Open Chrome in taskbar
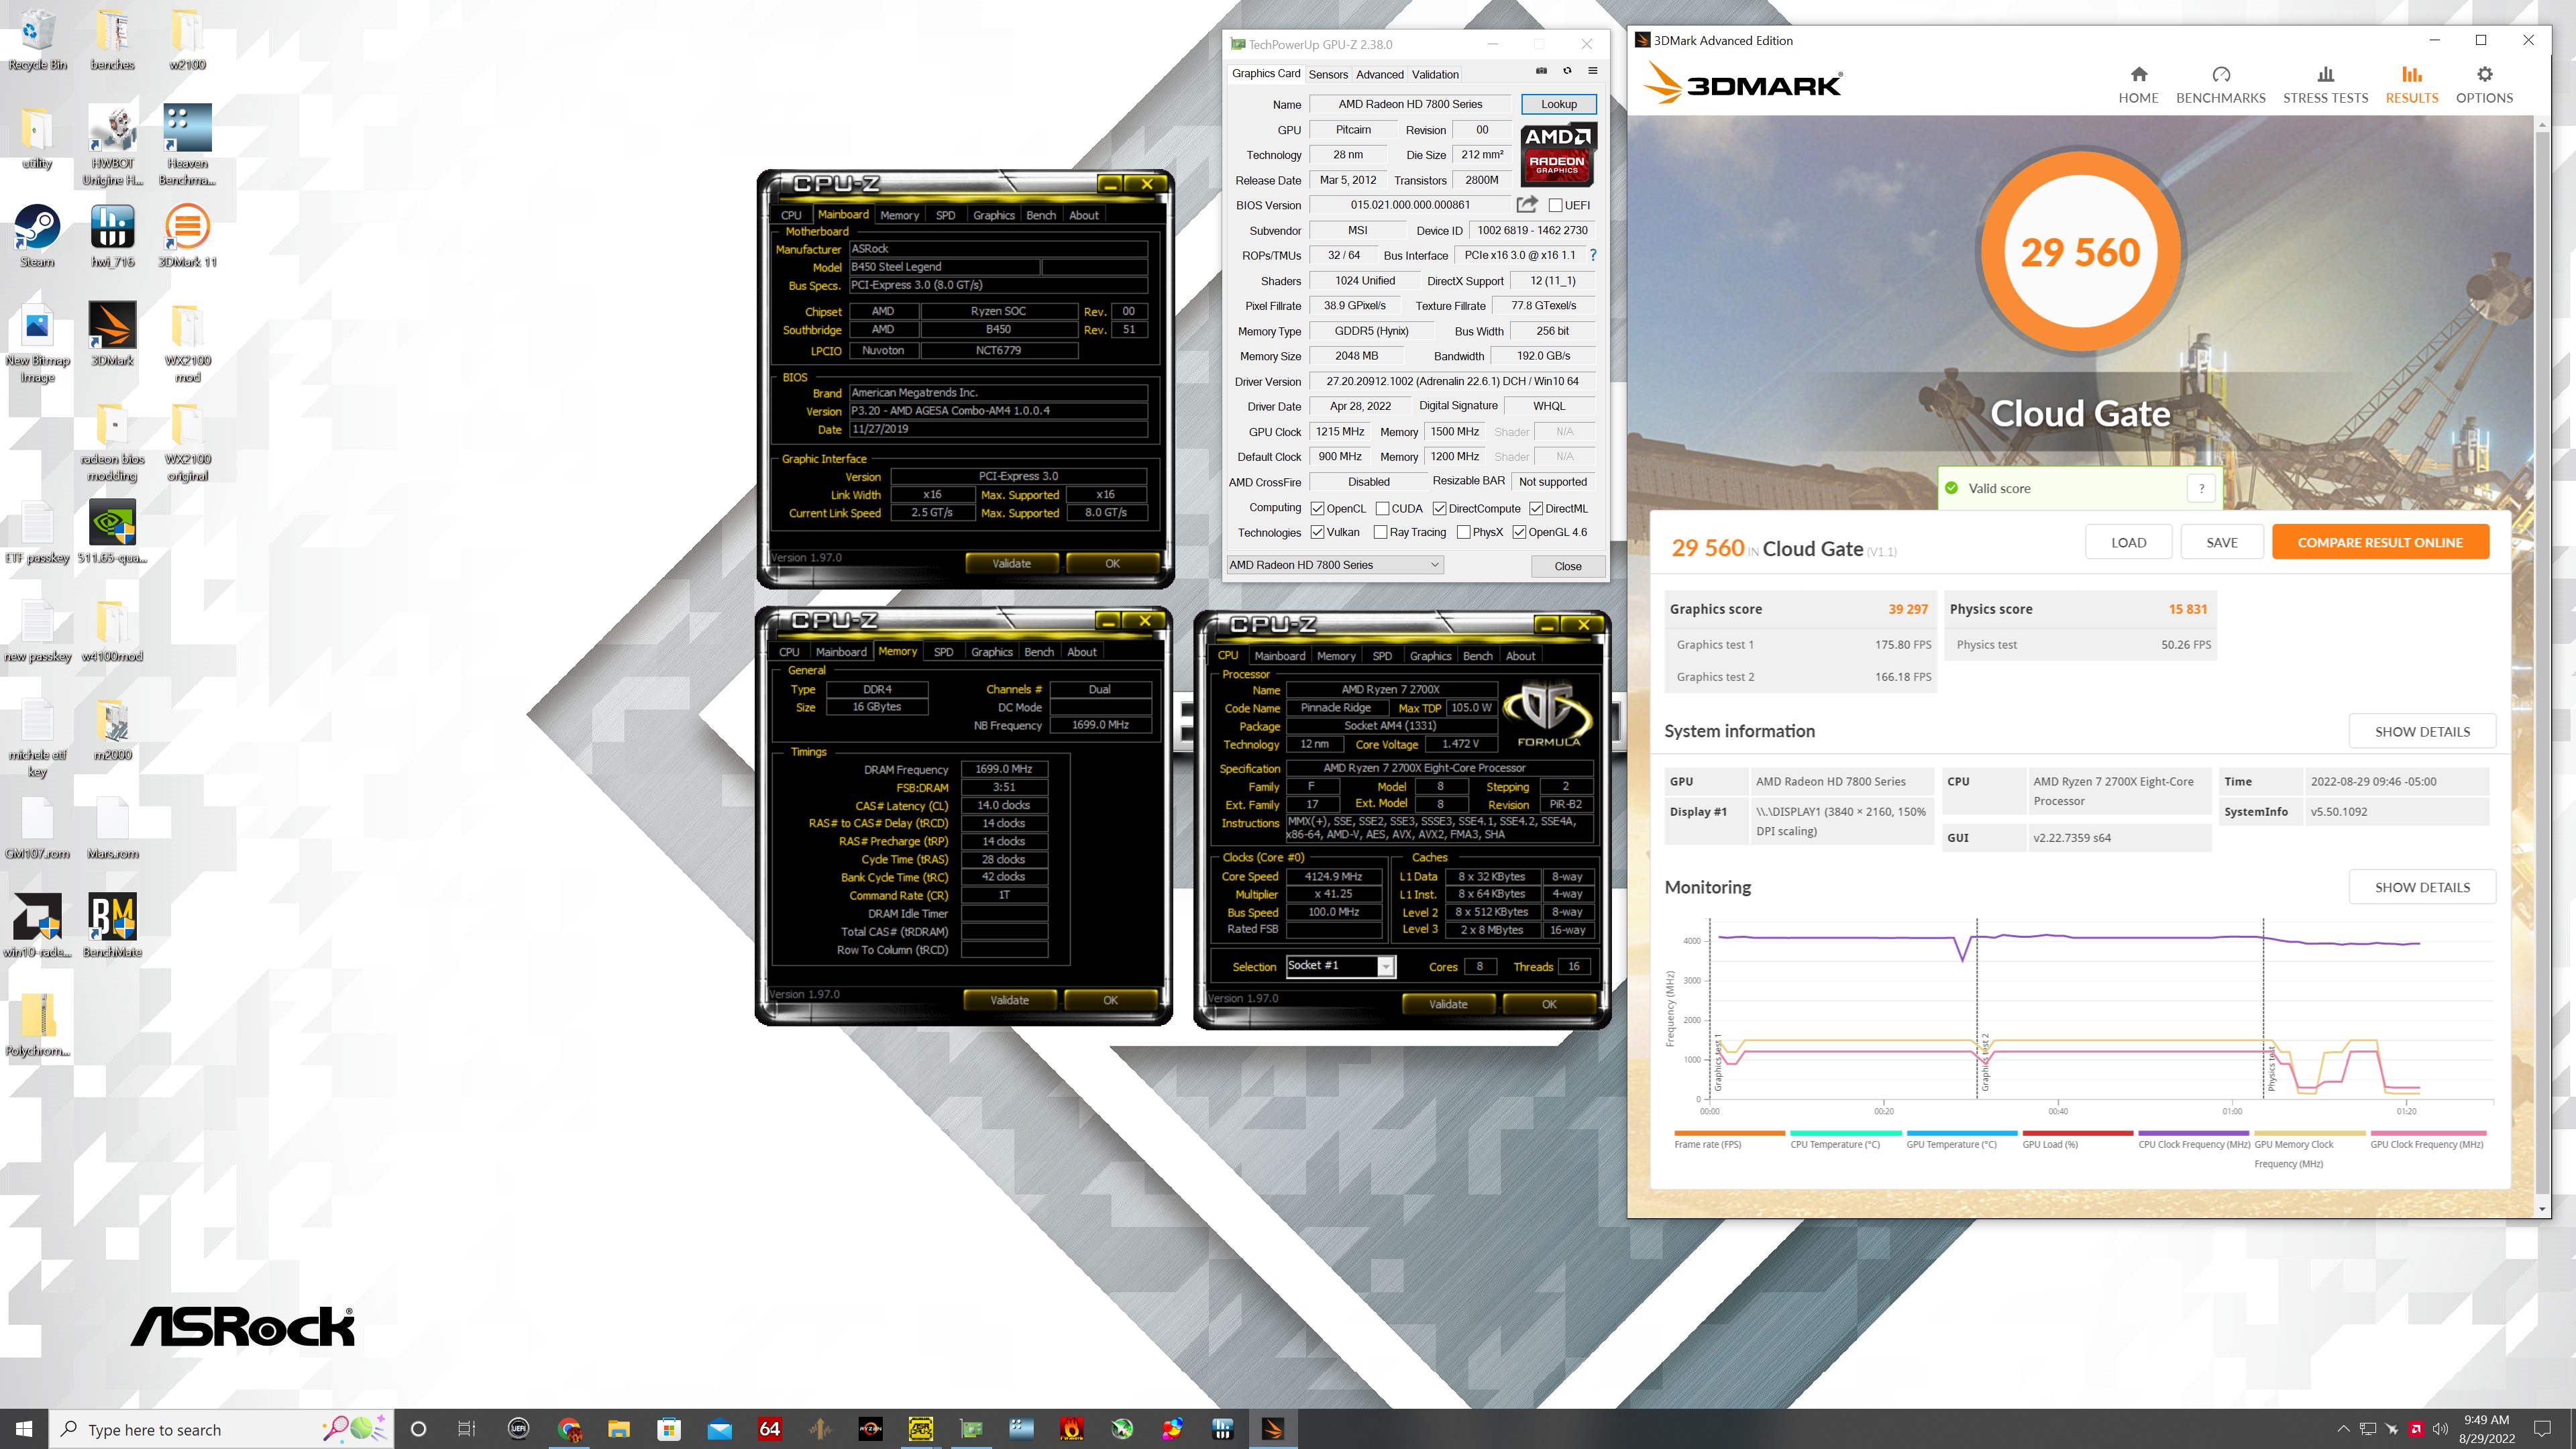Screen dimensions: 2576x1449 pyautogui.click(x=569, y=1429)
